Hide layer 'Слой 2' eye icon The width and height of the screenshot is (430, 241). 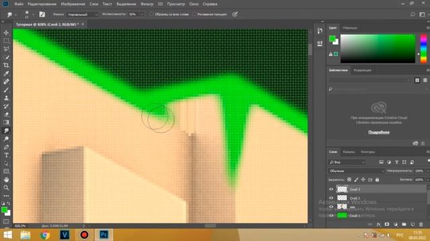tap(331, 198)
